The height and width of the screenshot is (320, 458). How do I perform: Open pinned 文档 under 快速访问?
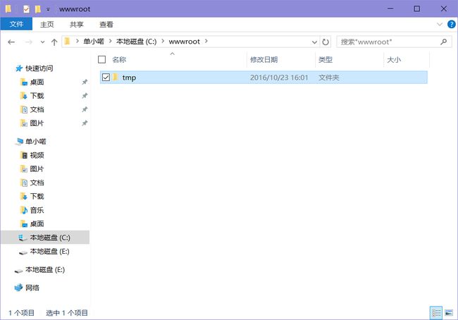click(37, 109)
